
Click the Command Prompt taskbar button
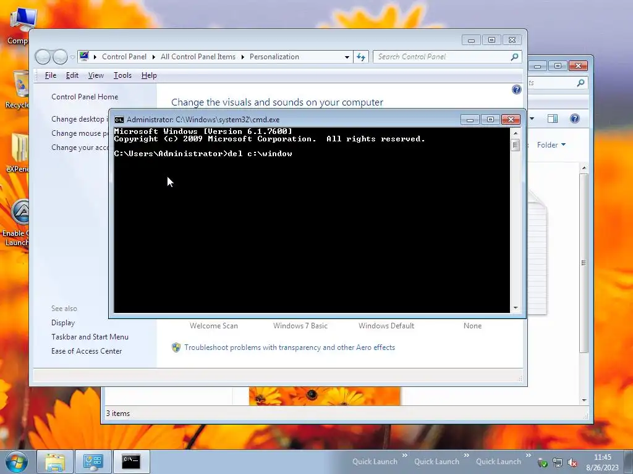pos(131,462)
